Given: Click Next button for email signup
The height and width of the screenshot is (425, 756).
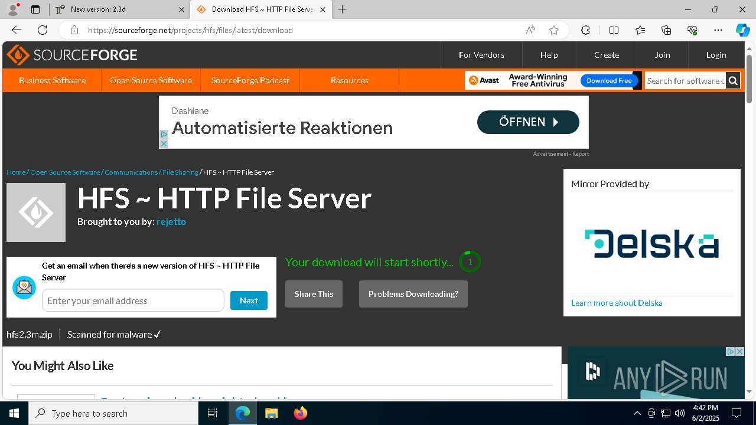Looking at the screenshot, I should pyautogui.click(x=249, y=300).
